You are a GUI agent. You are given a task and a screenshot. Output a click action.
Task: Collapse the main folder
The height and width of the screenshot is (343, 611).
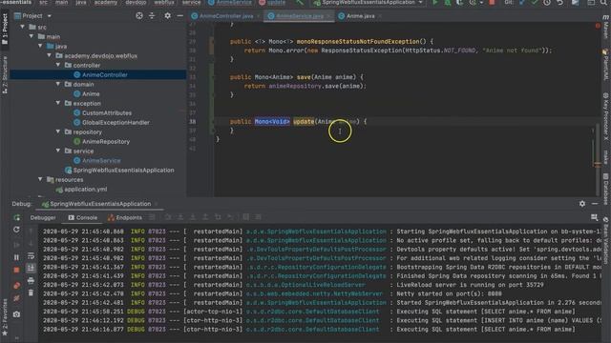tap(32, 36)
